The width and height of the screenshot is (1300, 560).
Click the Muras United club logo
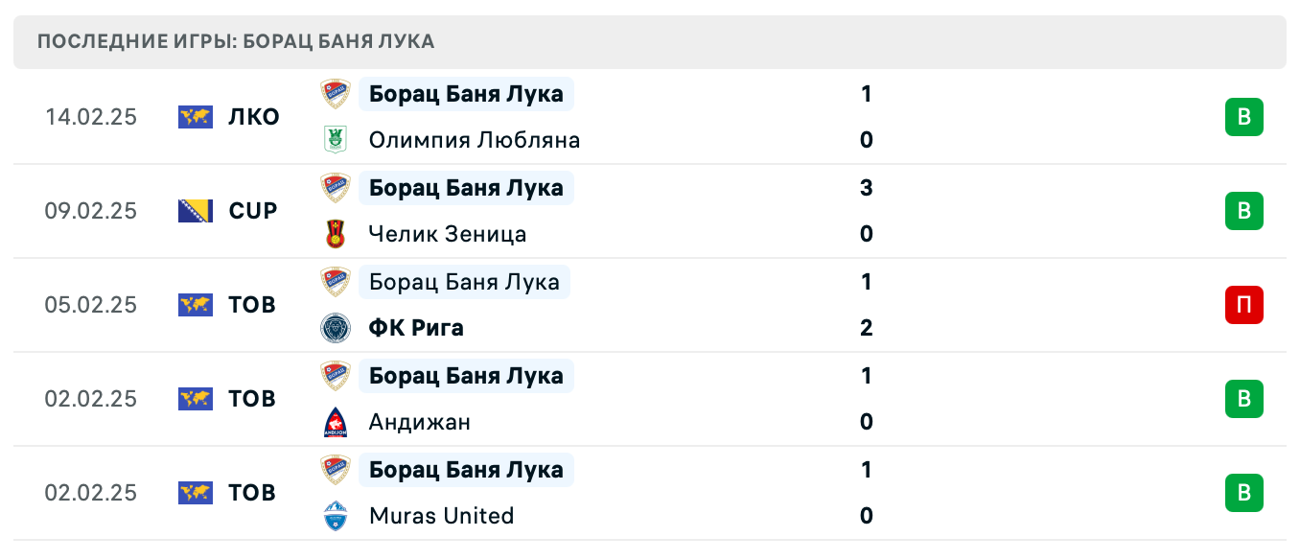tap(336, 516)
